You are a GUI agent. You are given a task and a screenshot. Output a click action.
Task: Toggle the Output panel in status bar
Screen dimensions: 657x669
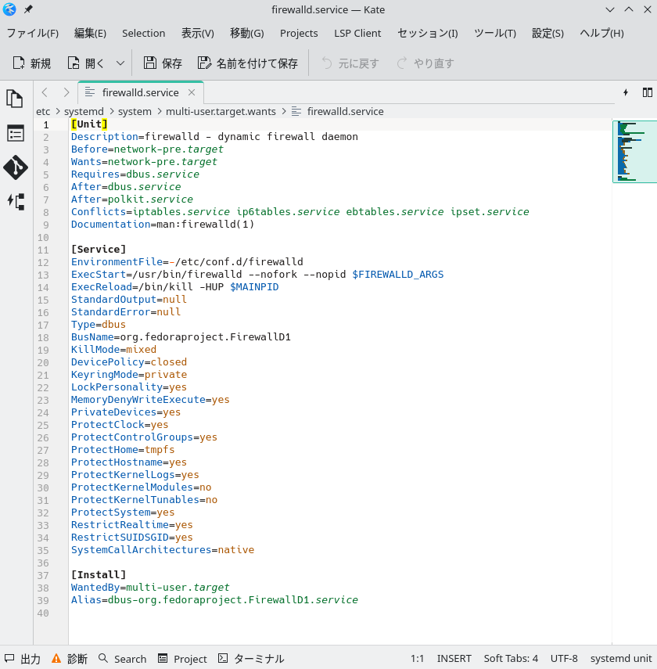pyautogui.click(x=22, y=659)
